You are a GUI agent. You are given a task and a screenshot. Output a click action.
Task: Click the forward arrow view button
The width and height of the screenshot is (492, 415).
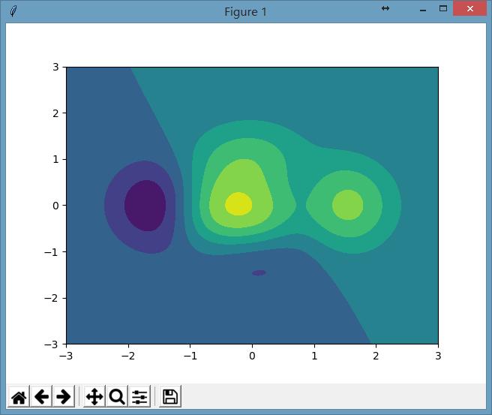(x=64, y=396)
